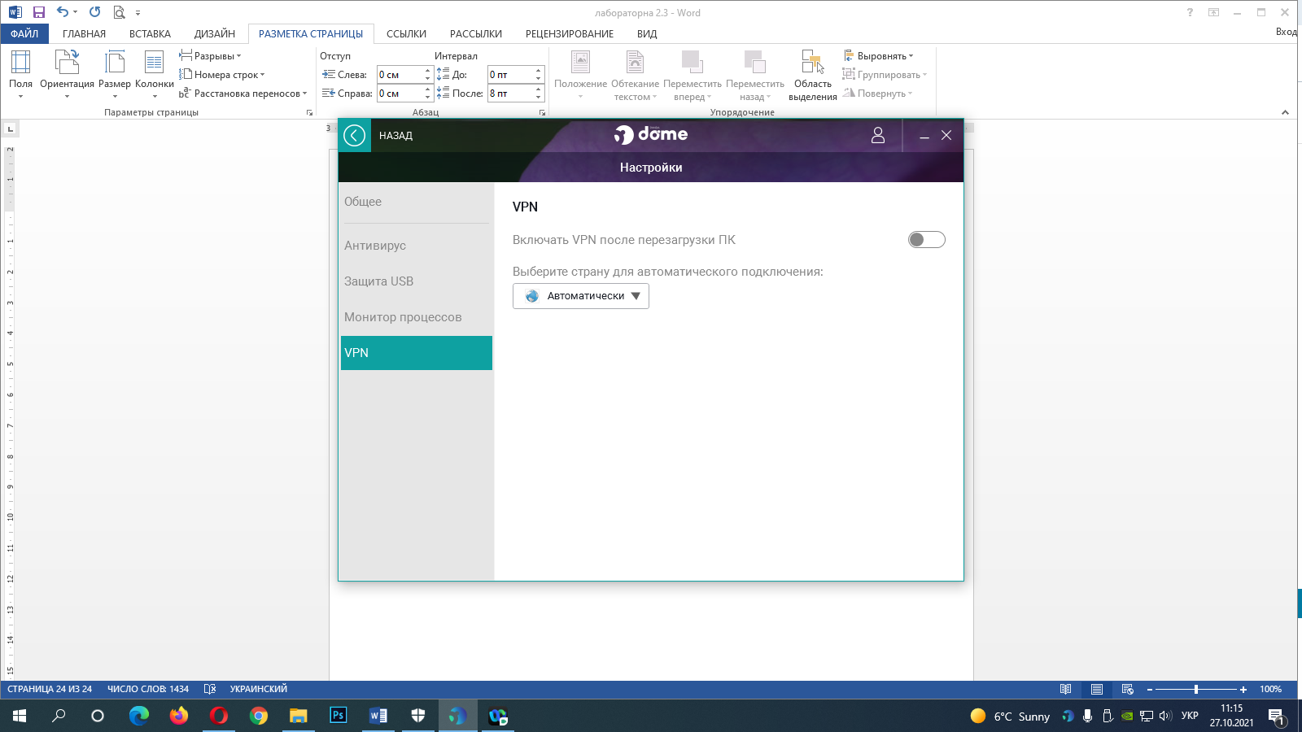The image size is (1302, 732).
Task: Click the zoom out minus button
Action: point(1149,689)
